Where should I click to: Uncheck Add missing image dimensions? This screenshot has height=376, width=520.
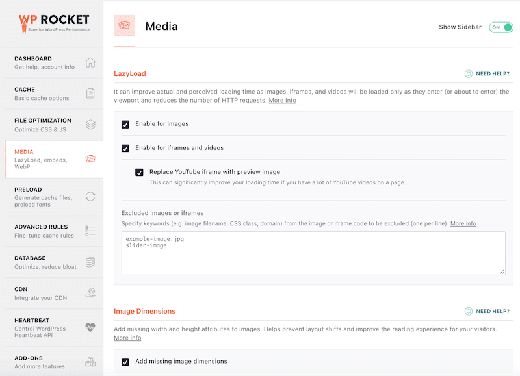click(x=125, y=362)
